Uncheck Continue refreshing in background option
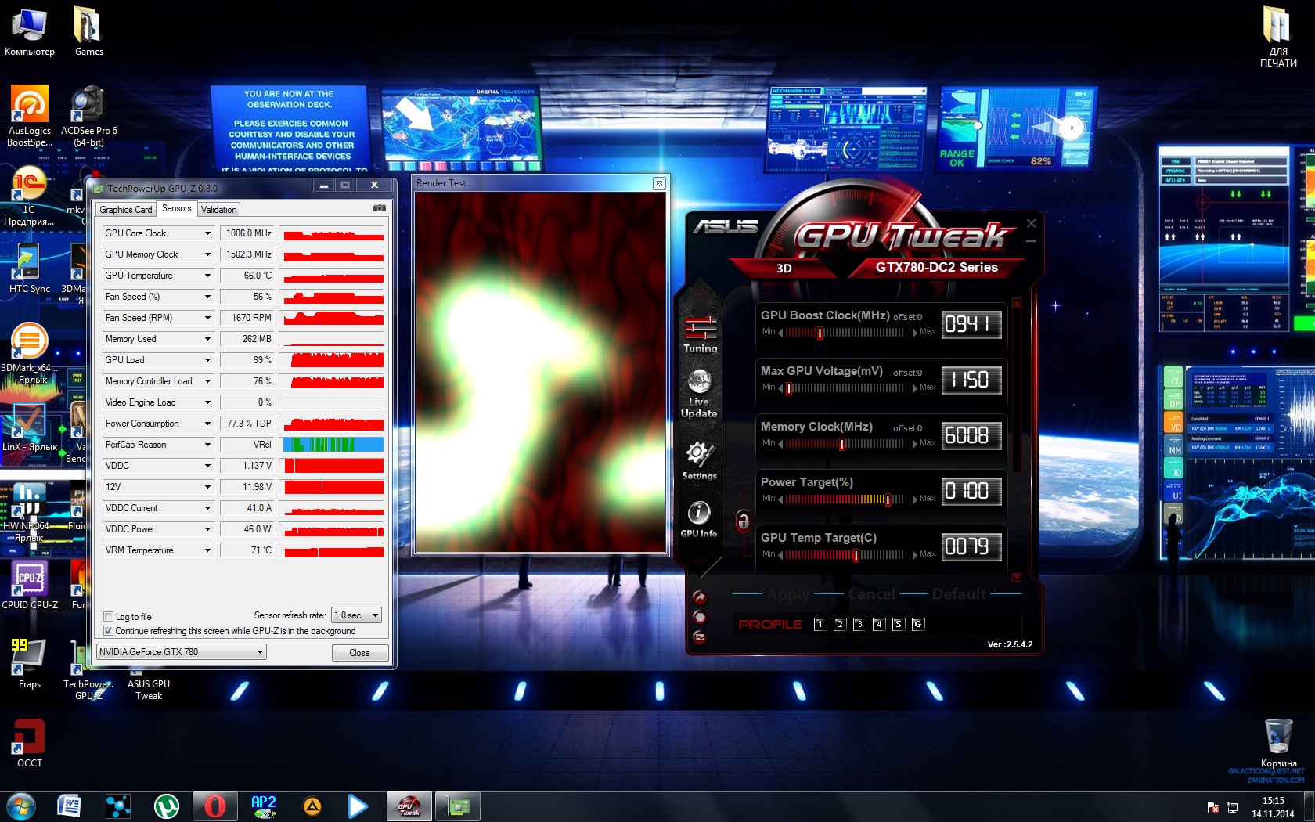 coord(109,631)
